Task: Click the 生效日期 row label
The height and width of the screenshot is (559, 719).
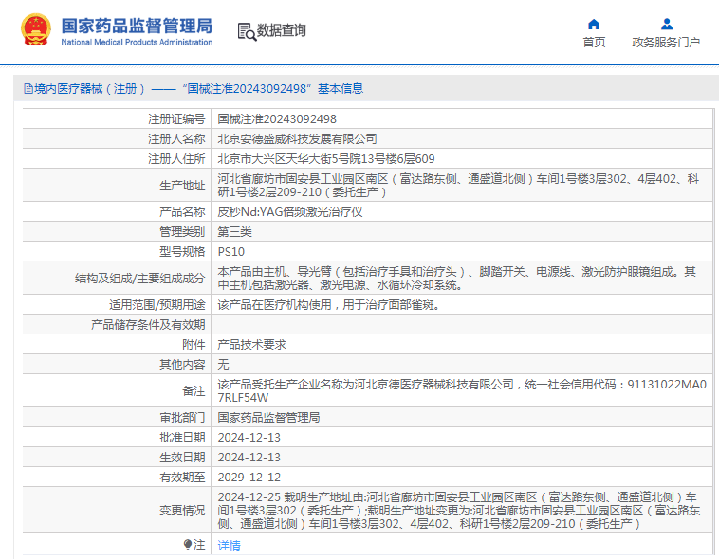Action: click(182, 458)
